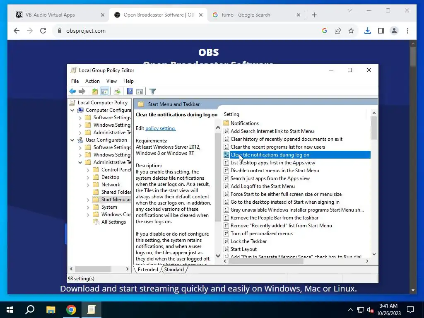424x318 pixels.
Task: Click the muted volume tray icon
Action: coord(371,310)
